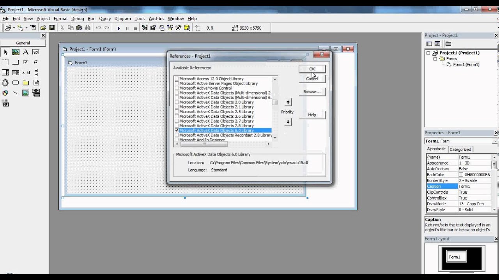
Task: Select the PictureBox tool in toolbox
Action: coord(16,52)
